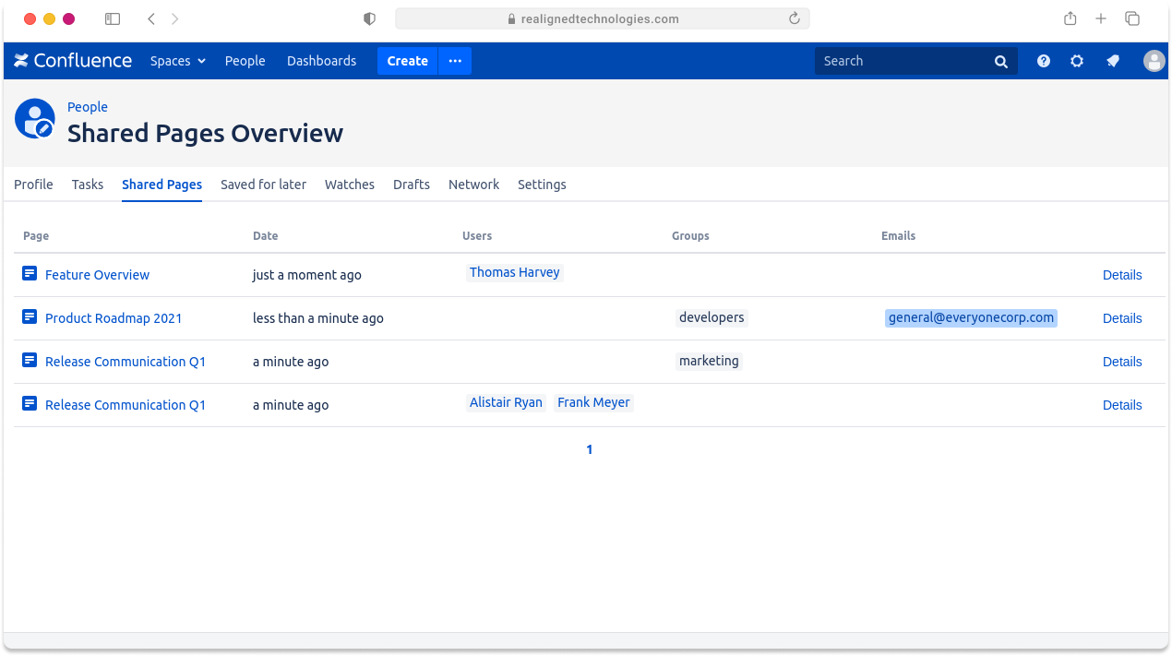The width and height of the screenshot is (1172, 656).
Task: Select Dashboards in the top navigation
Action: pos(321,61)
